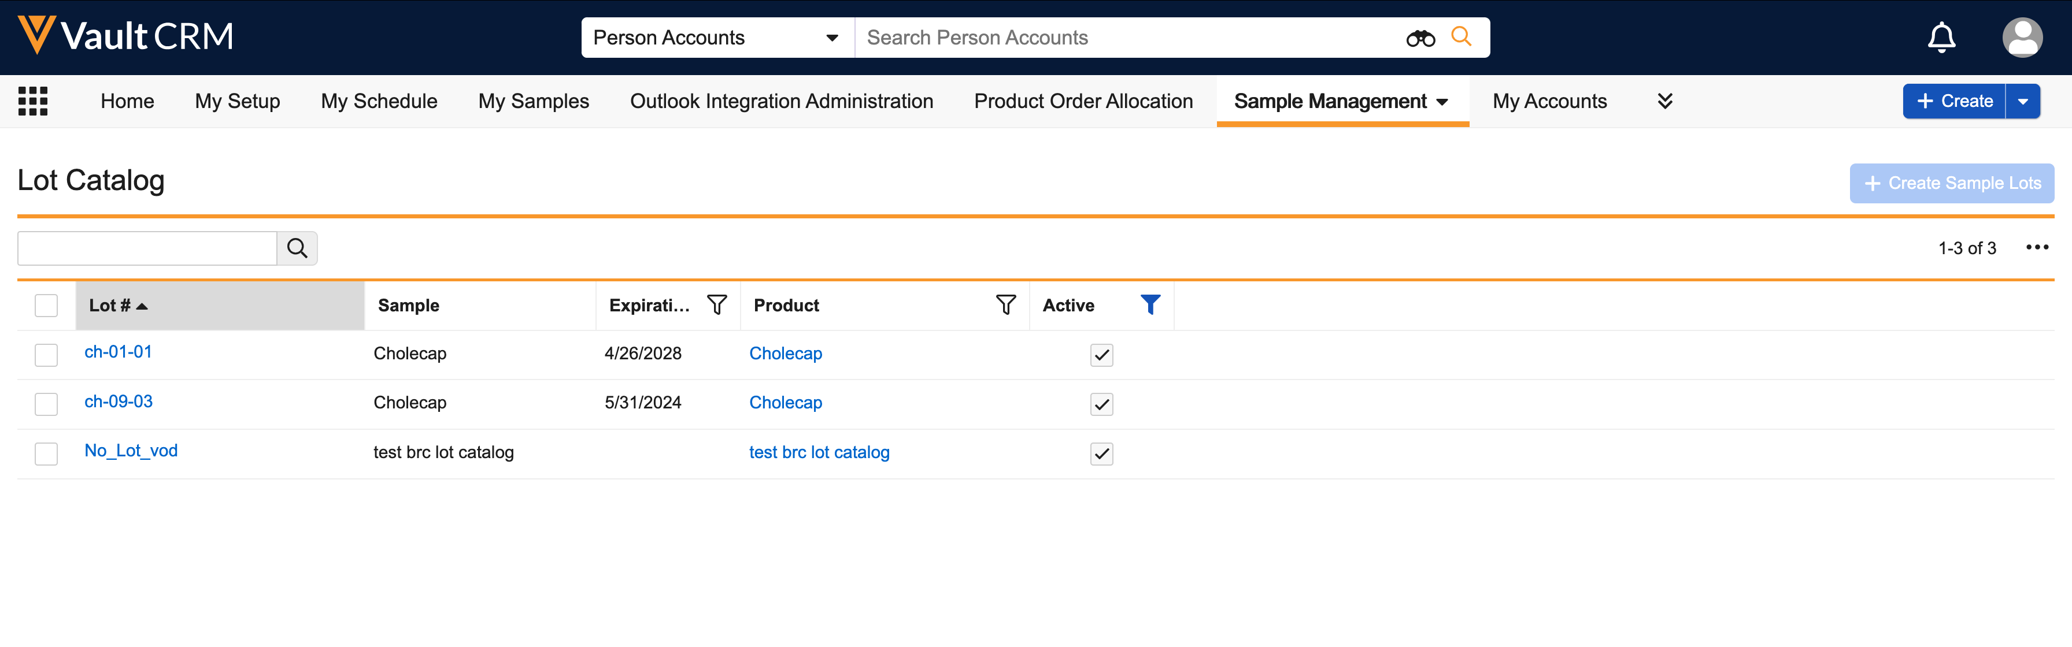Open the ch-09-03 lot link
Viewport: 2072px width, 647px height.
pos(119,401)
